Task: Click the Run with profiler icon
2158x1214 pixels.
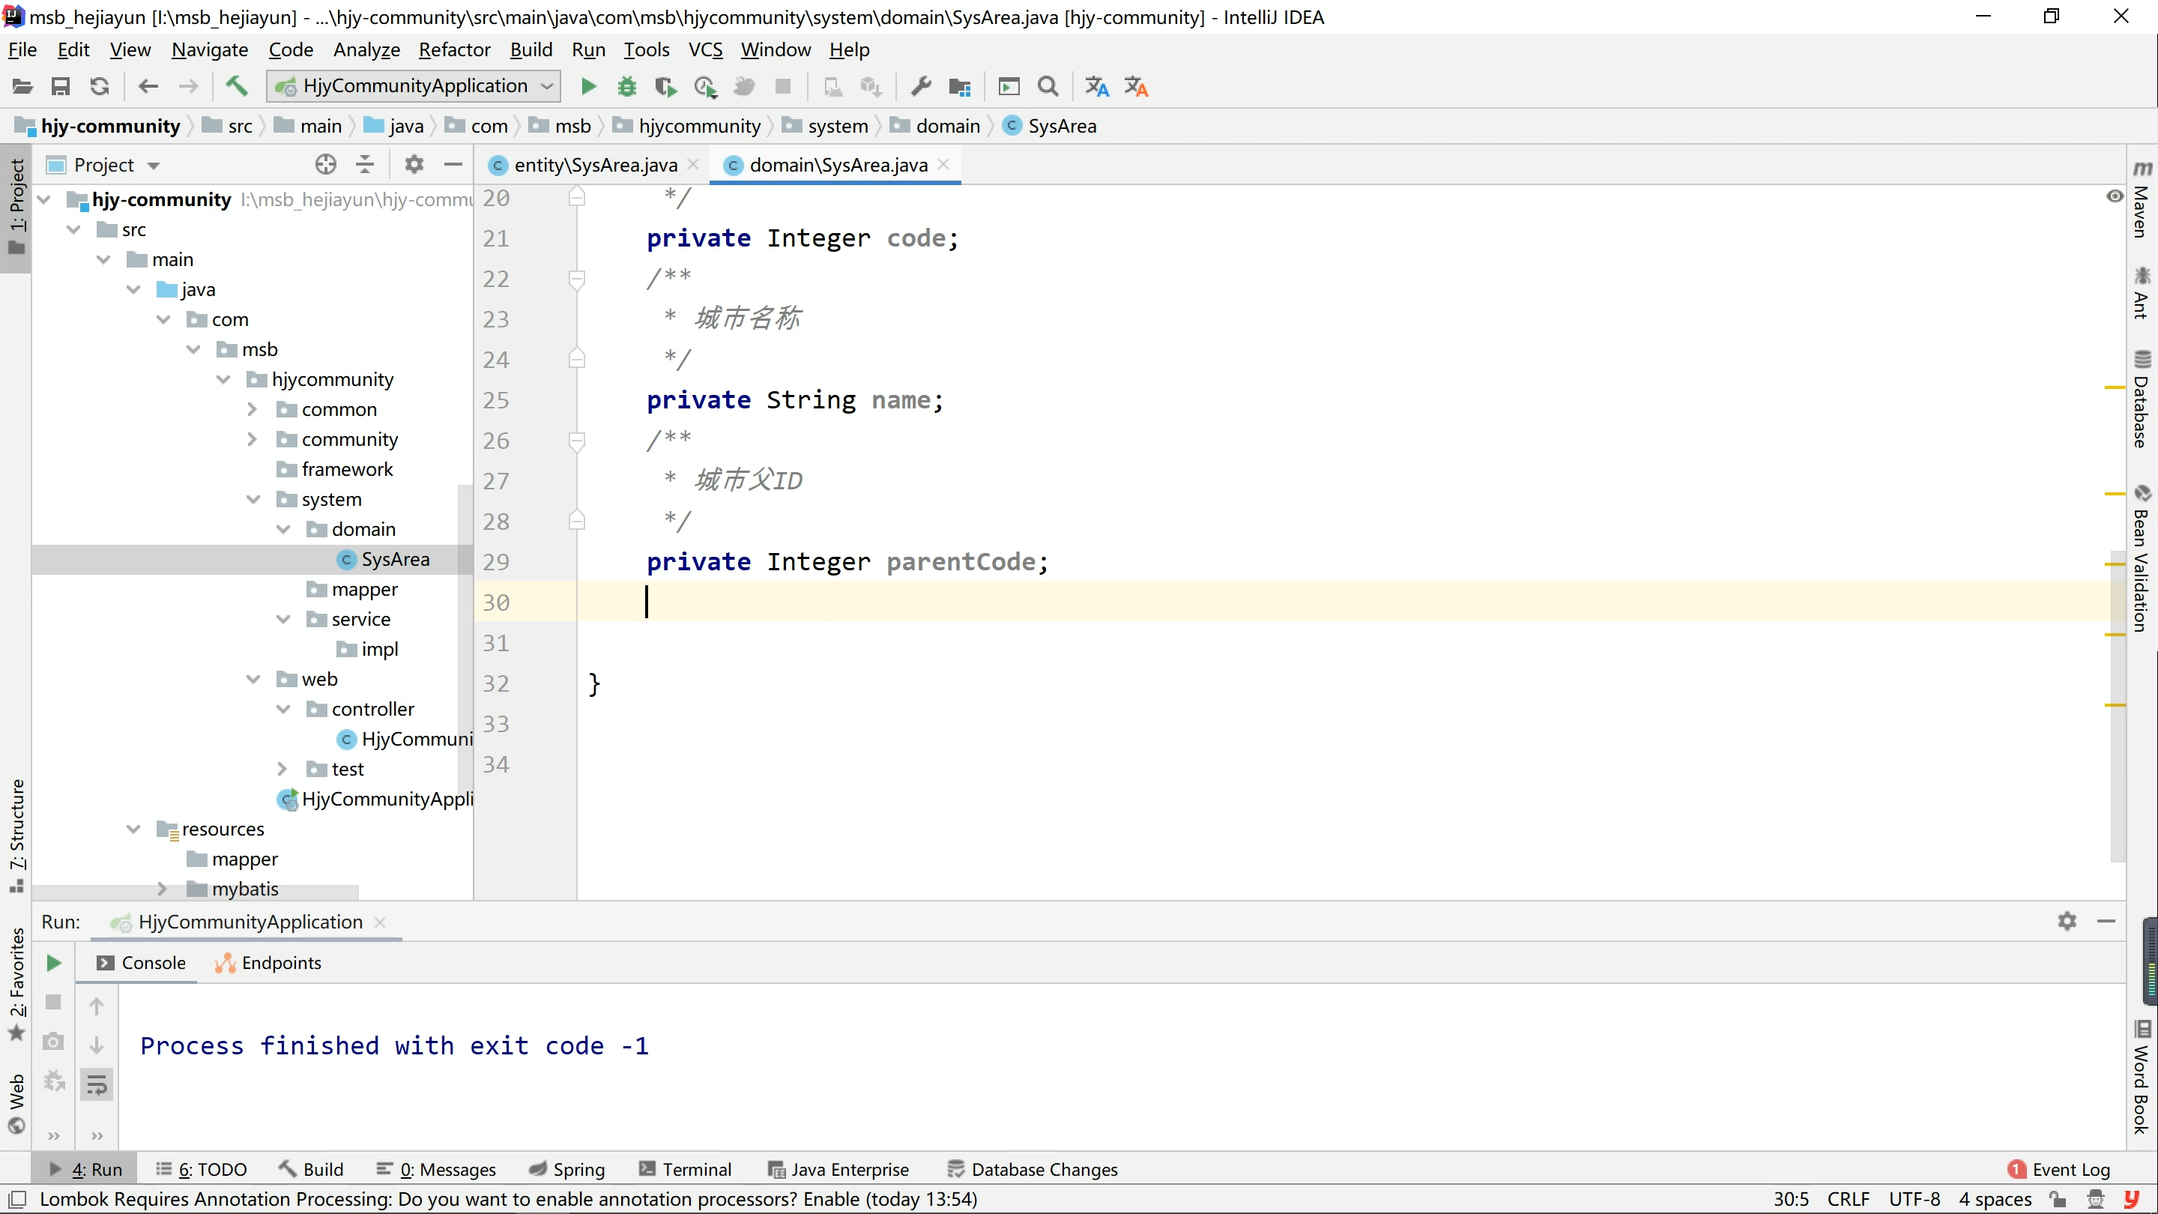Action: (705, 86)
